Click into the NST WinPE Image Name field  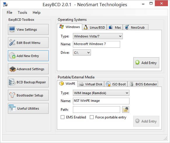click(x=101, y=101)
